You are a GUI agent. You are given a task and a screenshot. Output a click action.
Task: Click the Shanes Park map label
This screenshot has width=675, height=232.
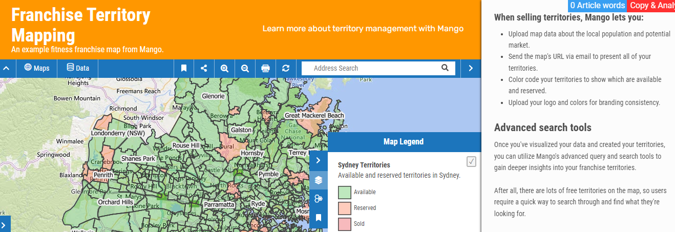(138, 159)
